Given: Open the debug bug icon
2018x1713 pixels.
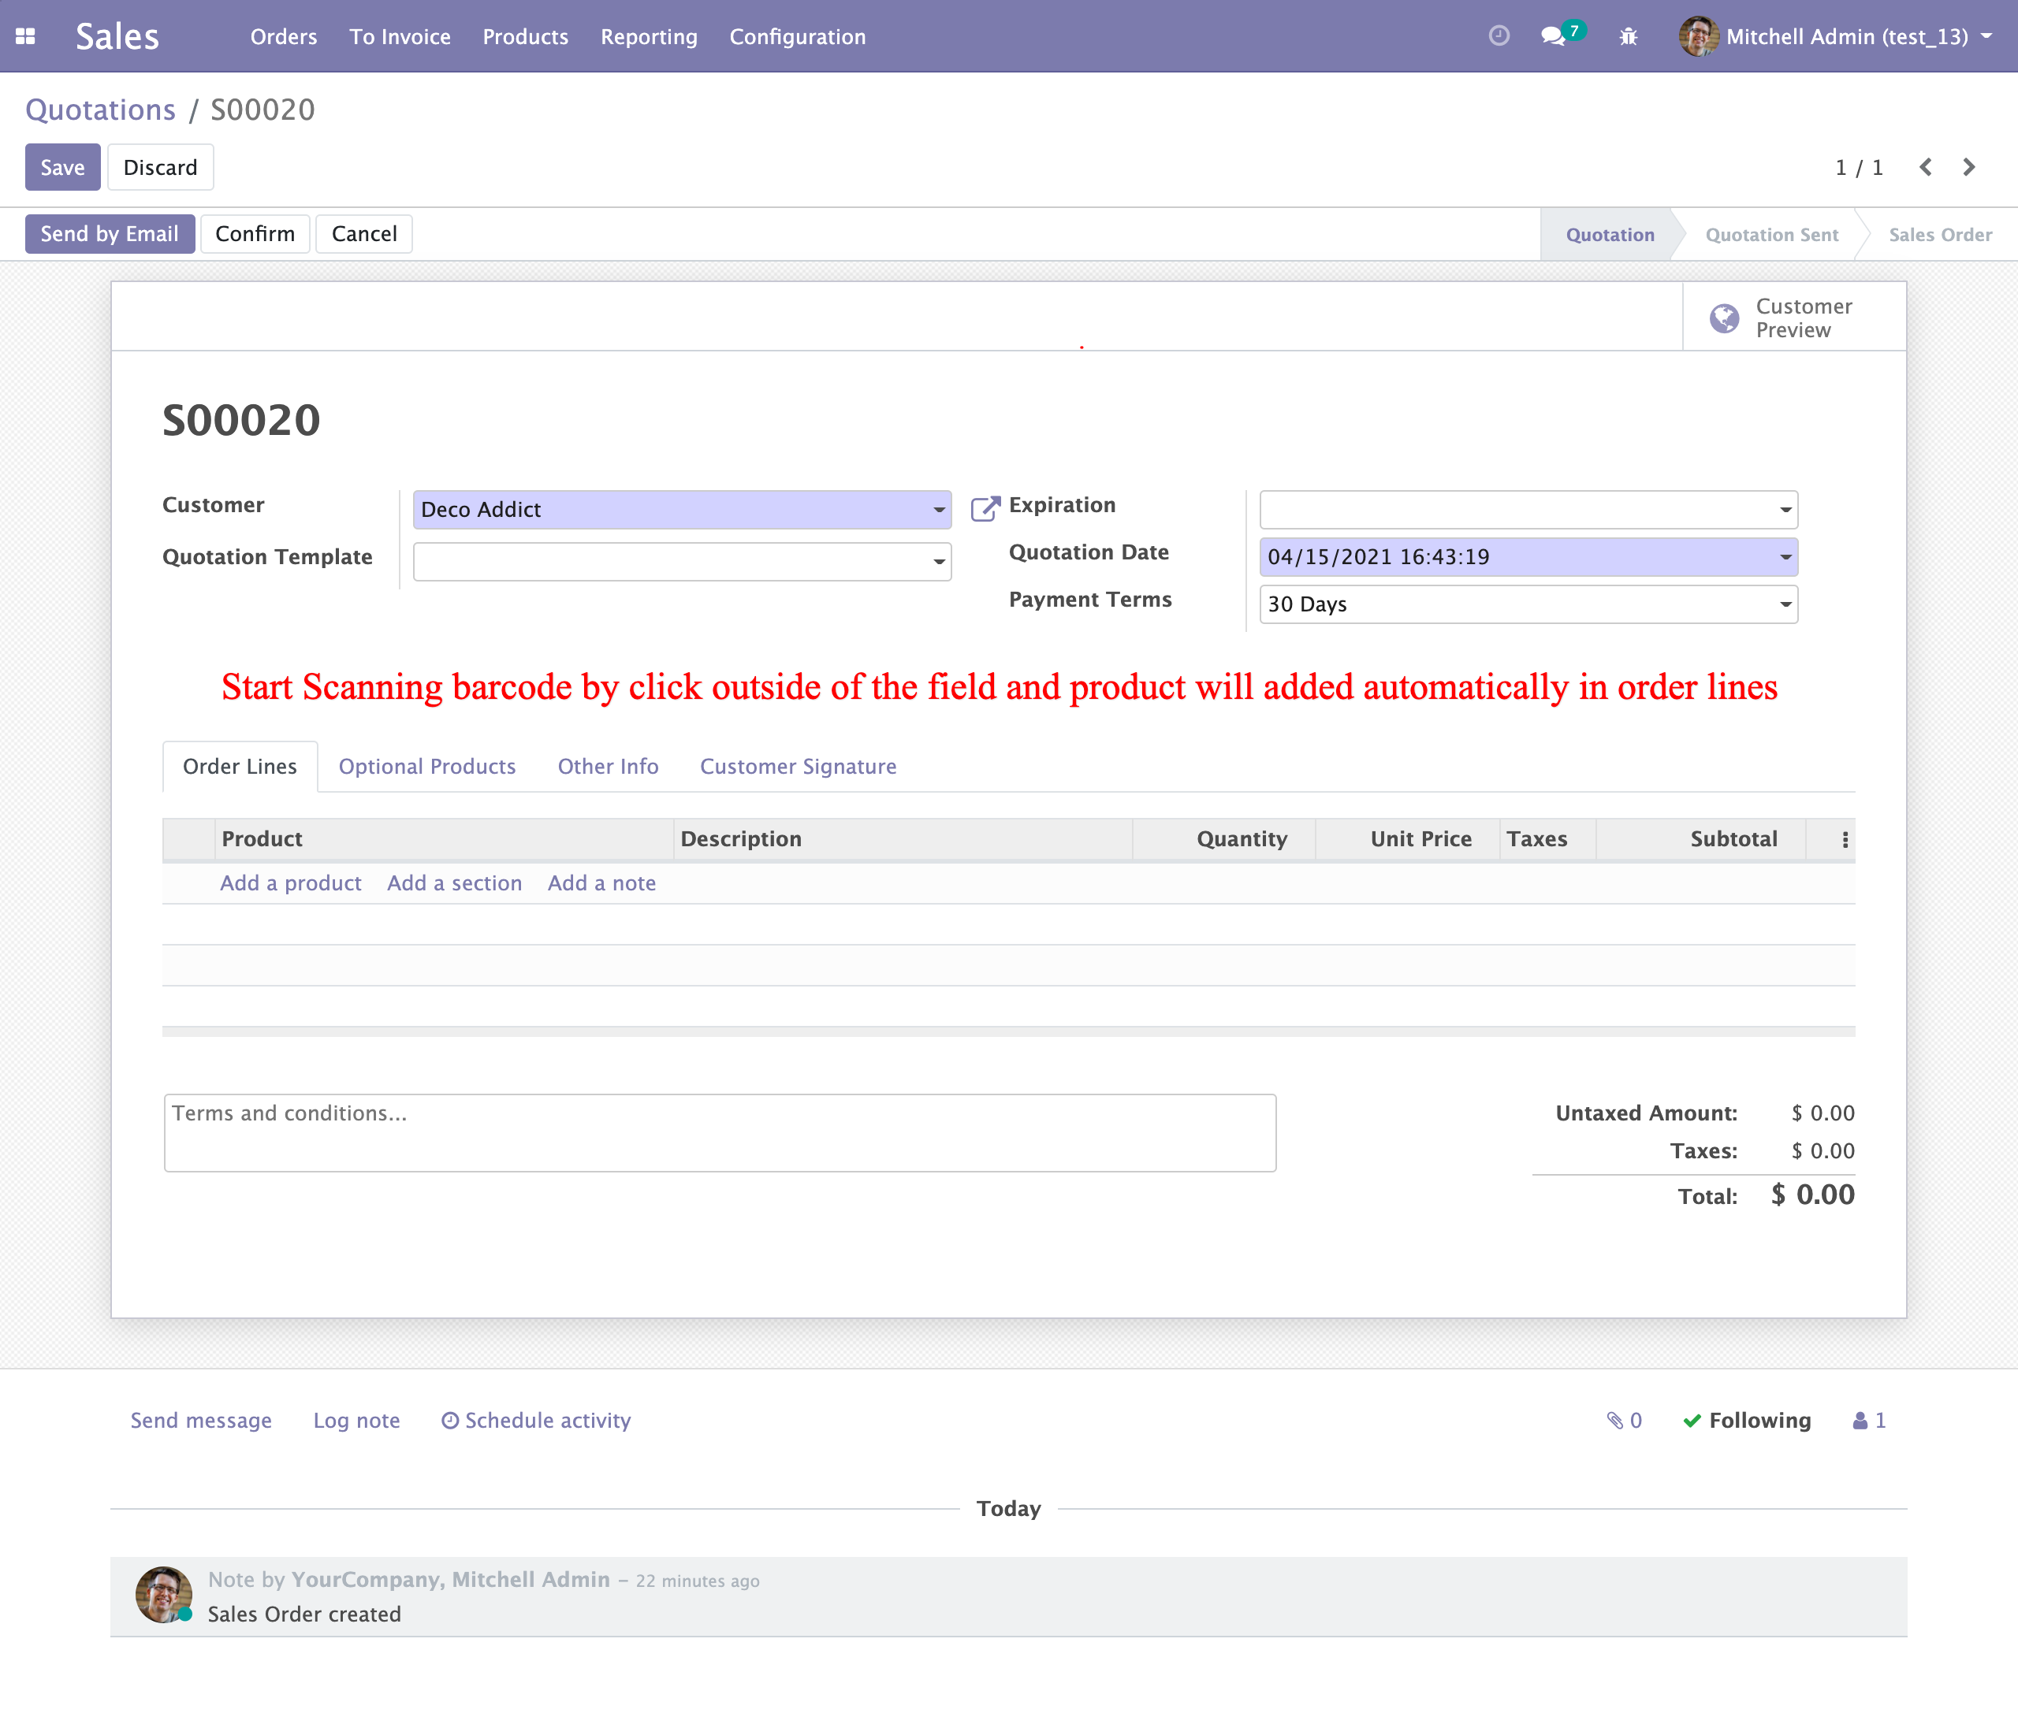Looking at the screenshot, I should pyautogui.click(x=1629, y=36).
